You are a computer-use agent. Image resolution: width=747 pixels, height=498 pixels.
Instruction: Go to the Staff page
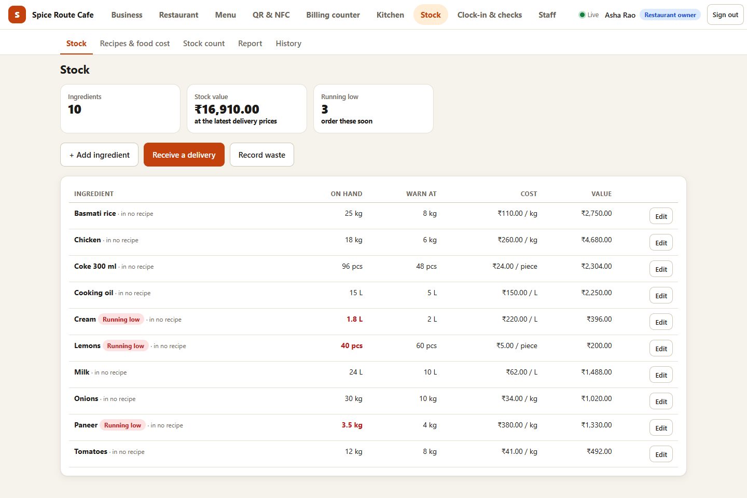[x=547, y=15]
